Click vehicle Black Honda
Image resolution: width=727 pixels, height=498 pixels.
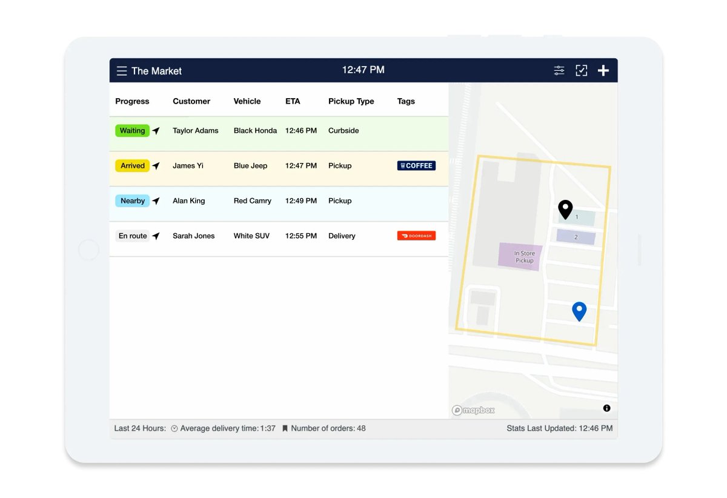[255, 131]
